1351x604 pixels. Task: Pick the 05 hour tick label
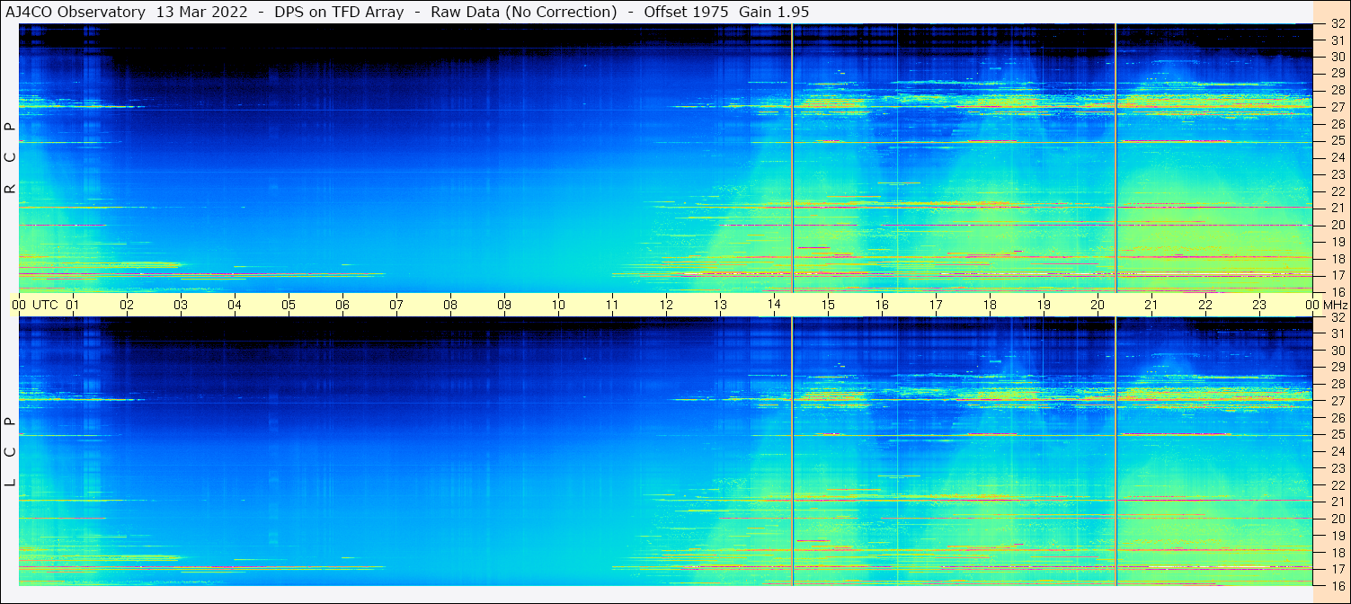click(x=289, y=305)
